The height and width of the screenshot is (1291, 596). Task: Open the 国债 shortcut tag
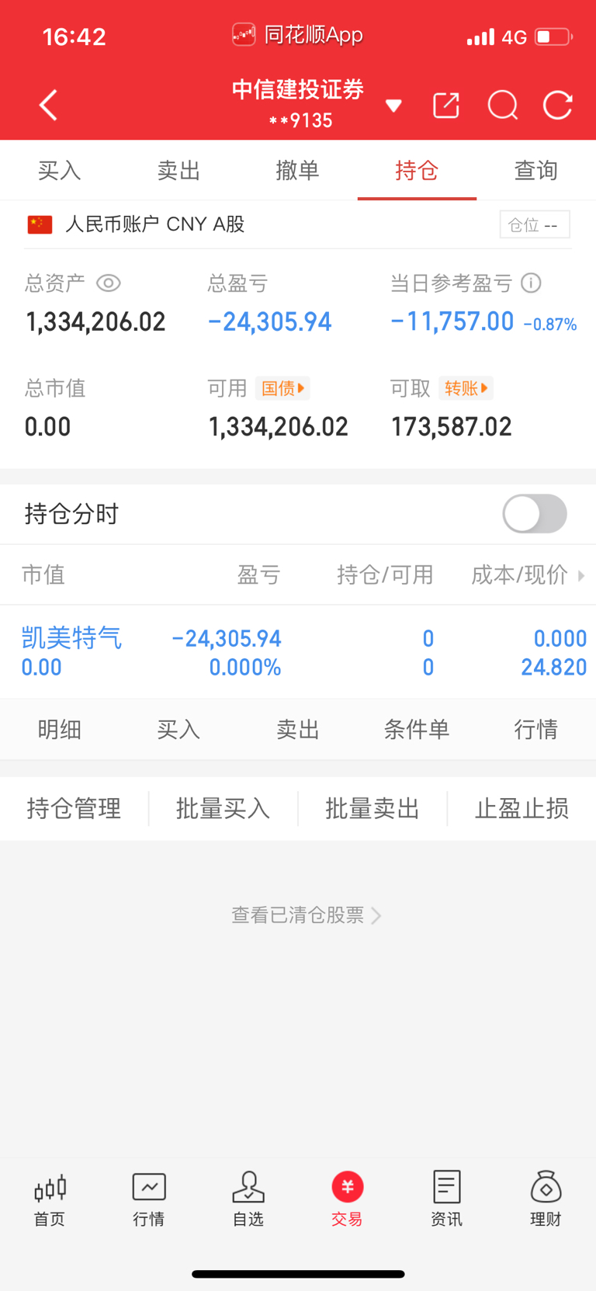[282, 388]
